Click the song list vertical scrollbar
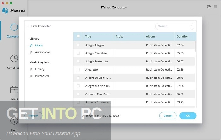The height and width of the screenshot is (140, 221). (195, 46)
